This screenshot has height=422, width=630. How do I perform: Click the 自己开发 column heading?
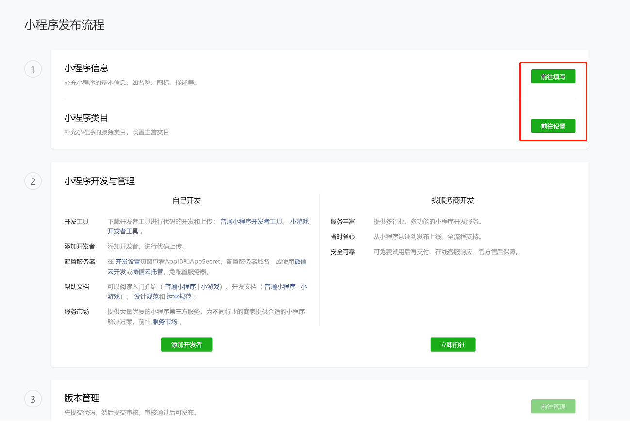click(x=186, y=200)
